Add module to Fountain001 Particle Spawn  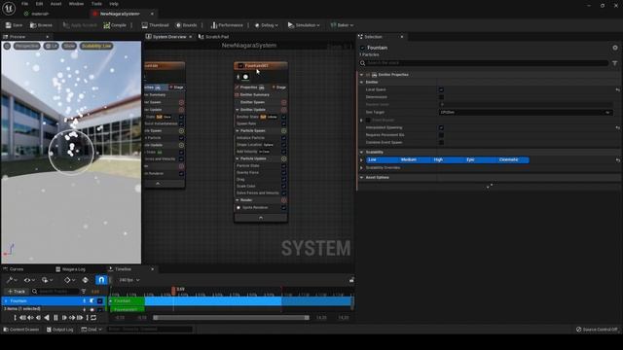click(x=283, y=130)
